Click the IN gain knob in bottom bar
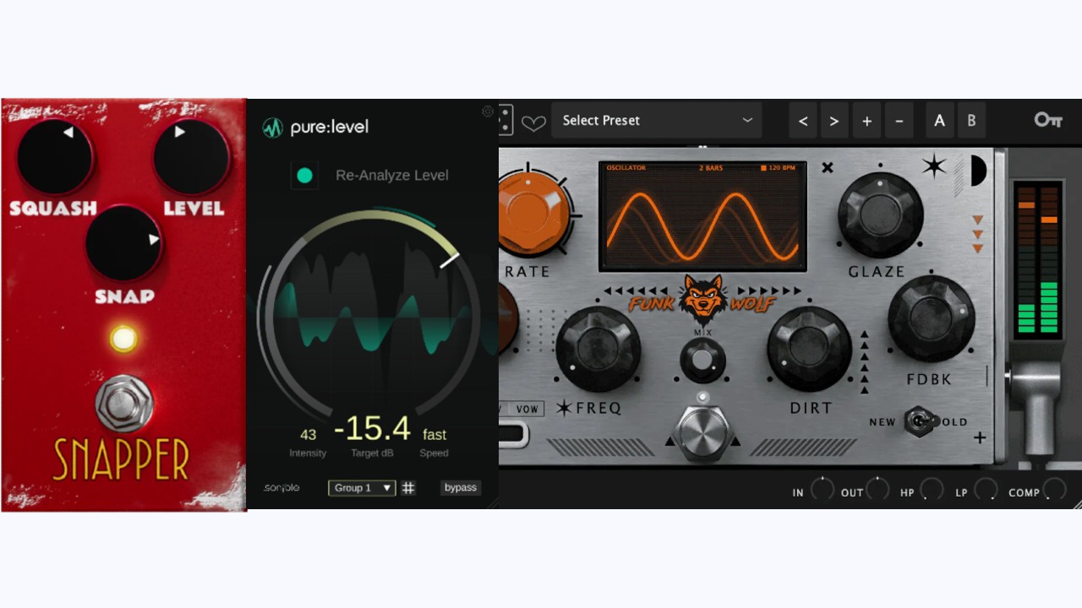The height and width of the screenshot is (608, 1082). [822, 490]
